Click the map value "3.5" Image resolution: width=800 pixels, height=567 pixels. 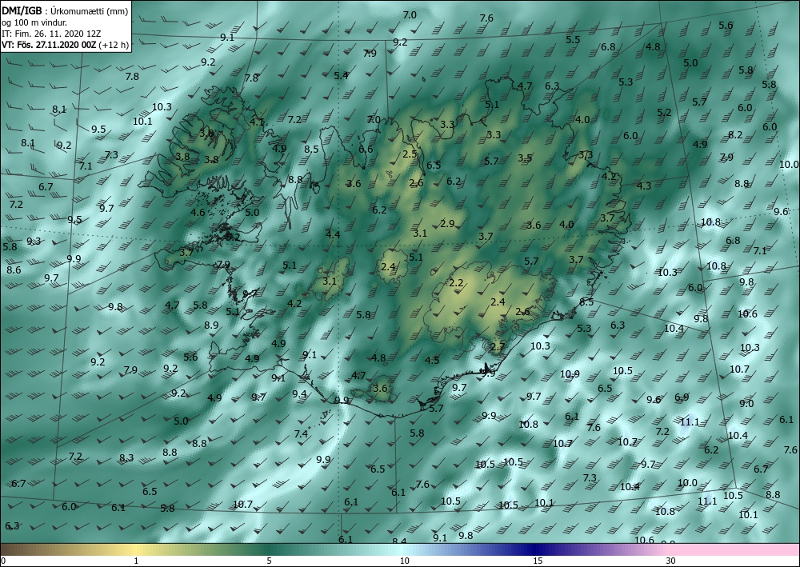coord(525,158)
